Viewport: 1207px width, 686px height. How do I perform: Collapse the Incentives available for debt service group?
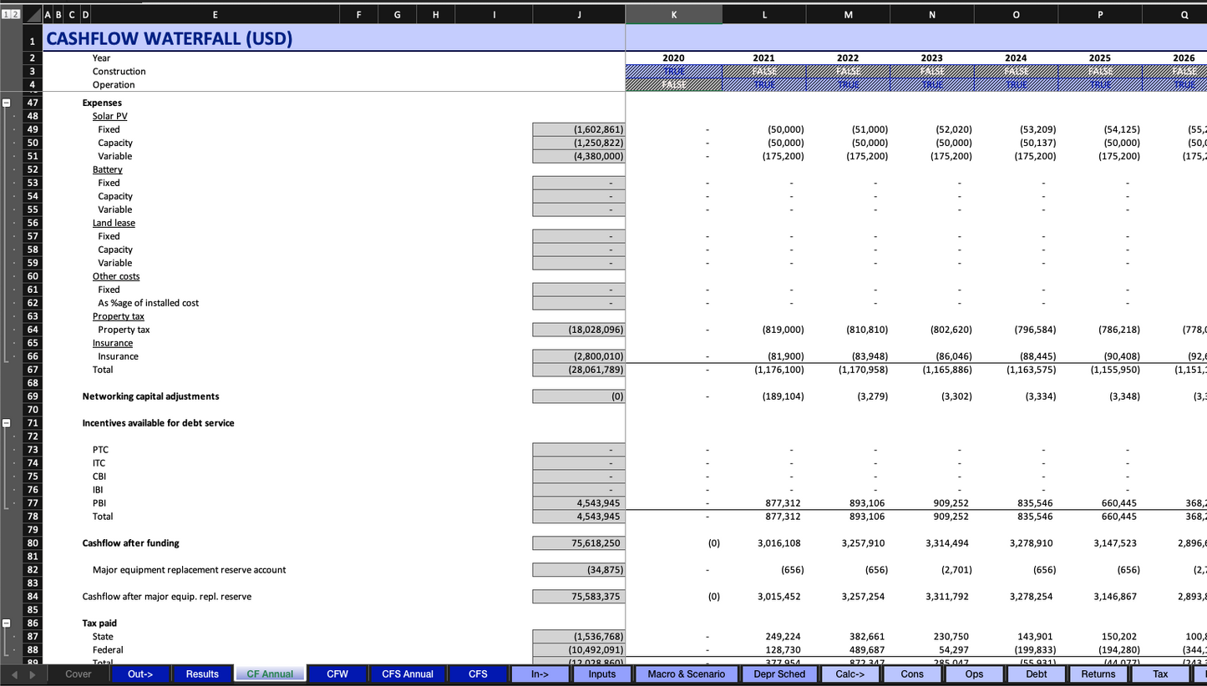pos(7,423)
